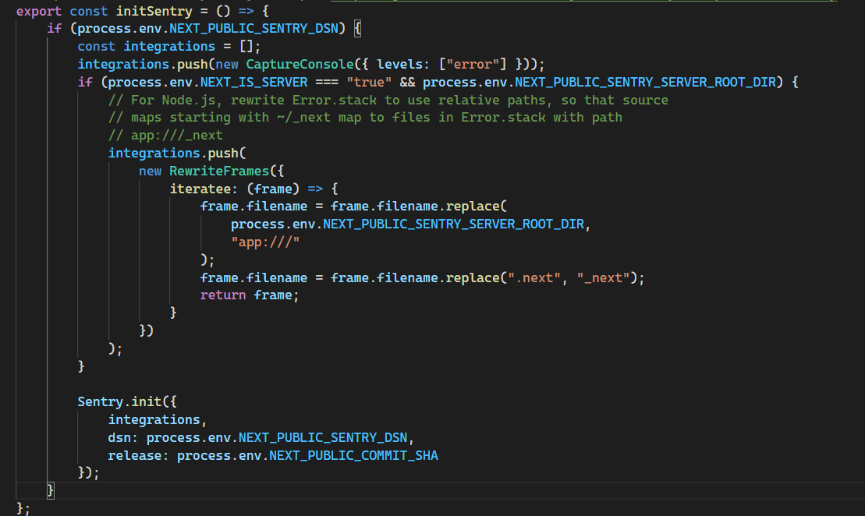Select the export keyword on the first line
Image resolution: width=865 pixels, height=516 pixels.
point(39,11)
